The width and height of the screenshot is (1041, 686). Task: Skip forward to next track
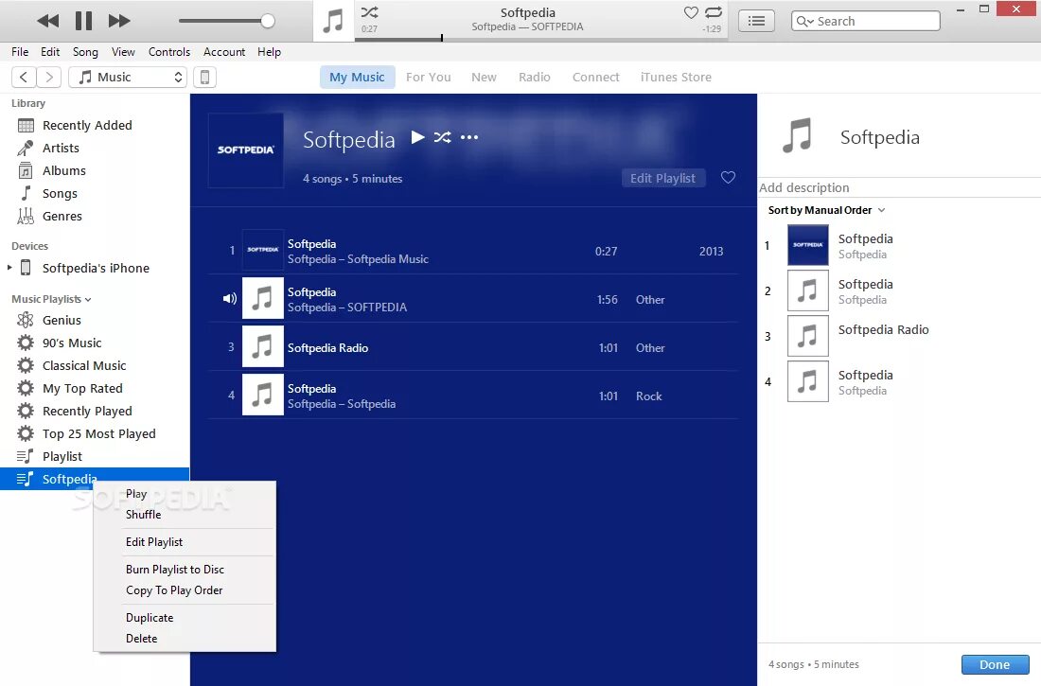tap(119, 21)
